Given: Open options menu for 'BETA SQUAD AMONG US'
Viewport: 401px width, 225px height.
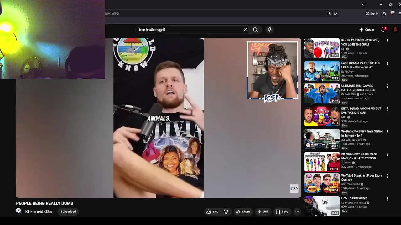Looking at the screenshot, I should (x=387, y=109).
